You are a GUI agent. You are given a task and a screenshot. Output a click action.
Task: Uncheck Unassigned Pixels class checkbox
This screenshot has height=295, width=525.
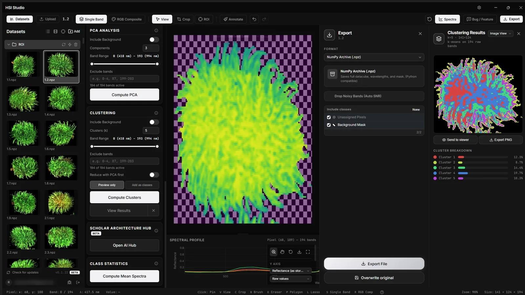pos(329,117)
